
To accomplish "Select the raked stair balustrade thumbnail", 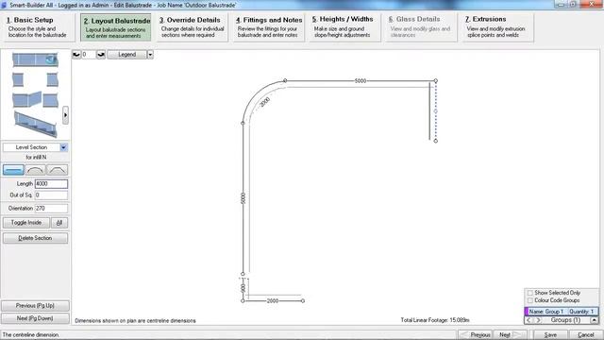I will [x=36, y=124].
